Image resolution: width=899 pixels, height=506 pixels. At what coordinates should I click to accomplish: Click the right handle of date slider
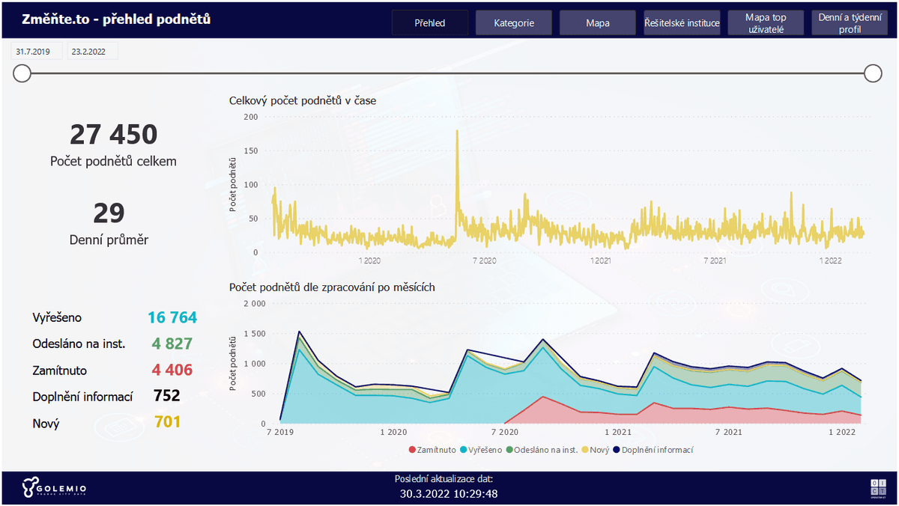point(873,73)
